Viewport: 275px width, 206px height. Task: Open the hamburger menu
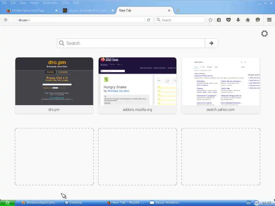coord(269,20)
